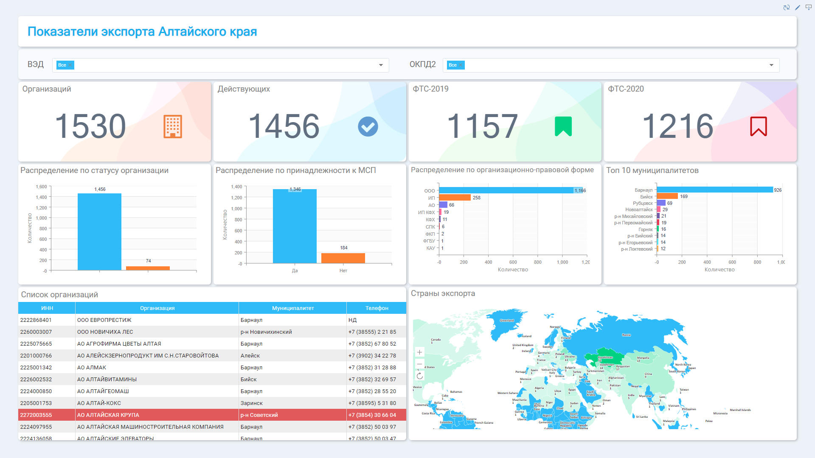Open the ВЭД filter dropdown arrow
Viewport: 815px width, 458px height.
pyautogui.click(x=381, y=65)
